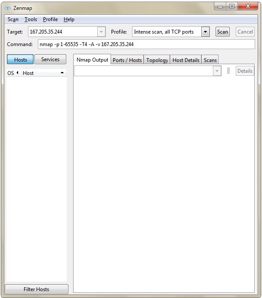262x298 pixels.
Task: Open the Tools menu
Action: (31, 19)
